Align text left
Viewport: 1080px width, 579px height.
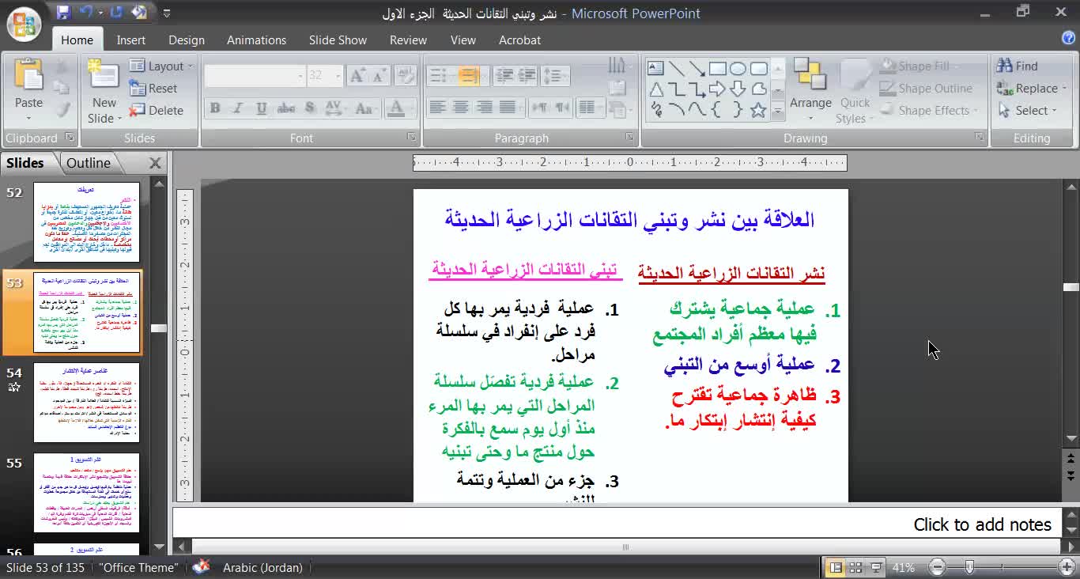(x=437, y=108)
